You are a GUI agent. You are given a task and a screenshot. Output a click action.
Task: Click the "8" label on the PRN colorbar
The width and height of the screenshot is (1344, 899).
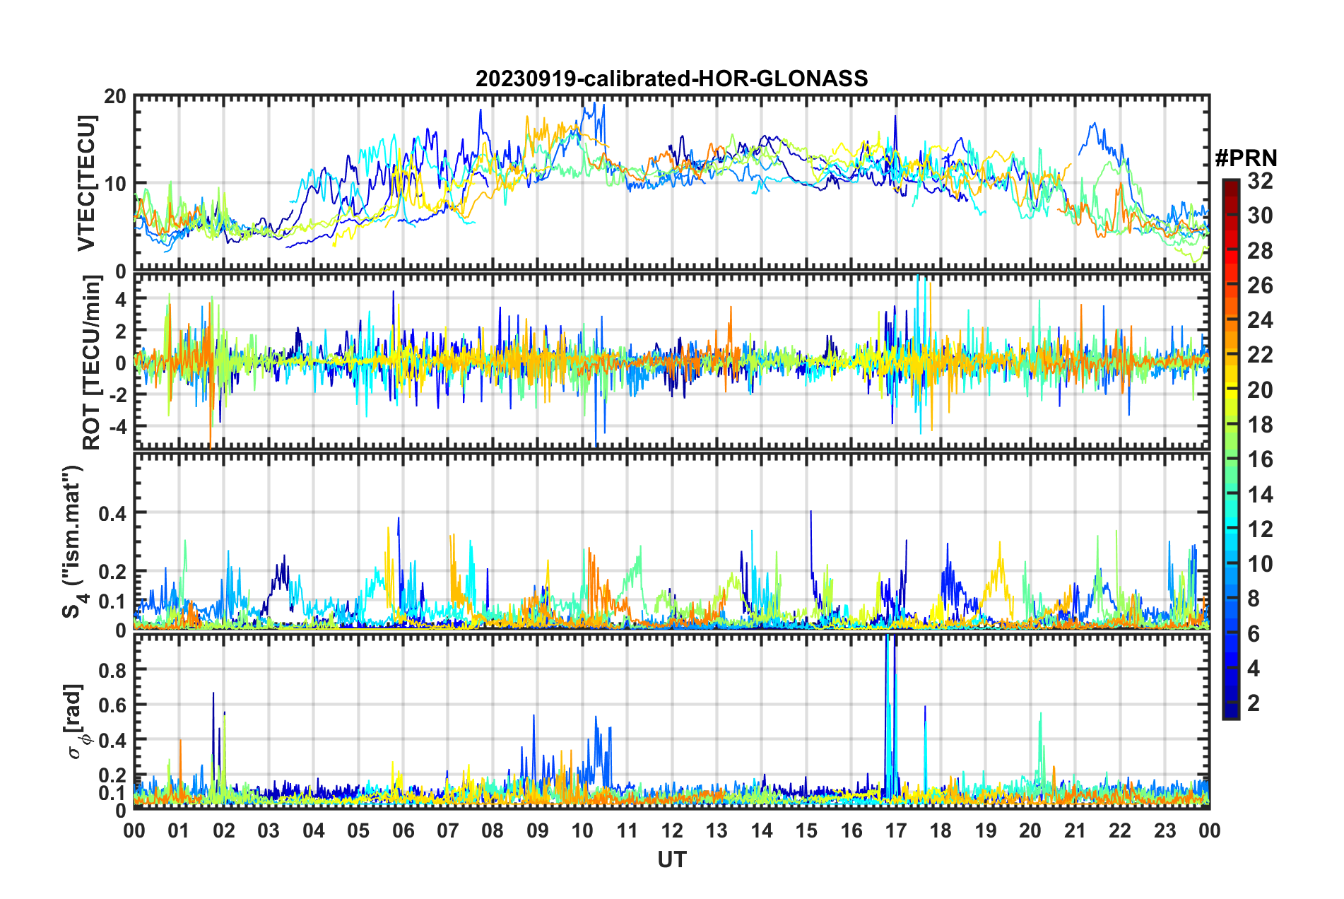pyautogui.click(x=1254, y=599)
